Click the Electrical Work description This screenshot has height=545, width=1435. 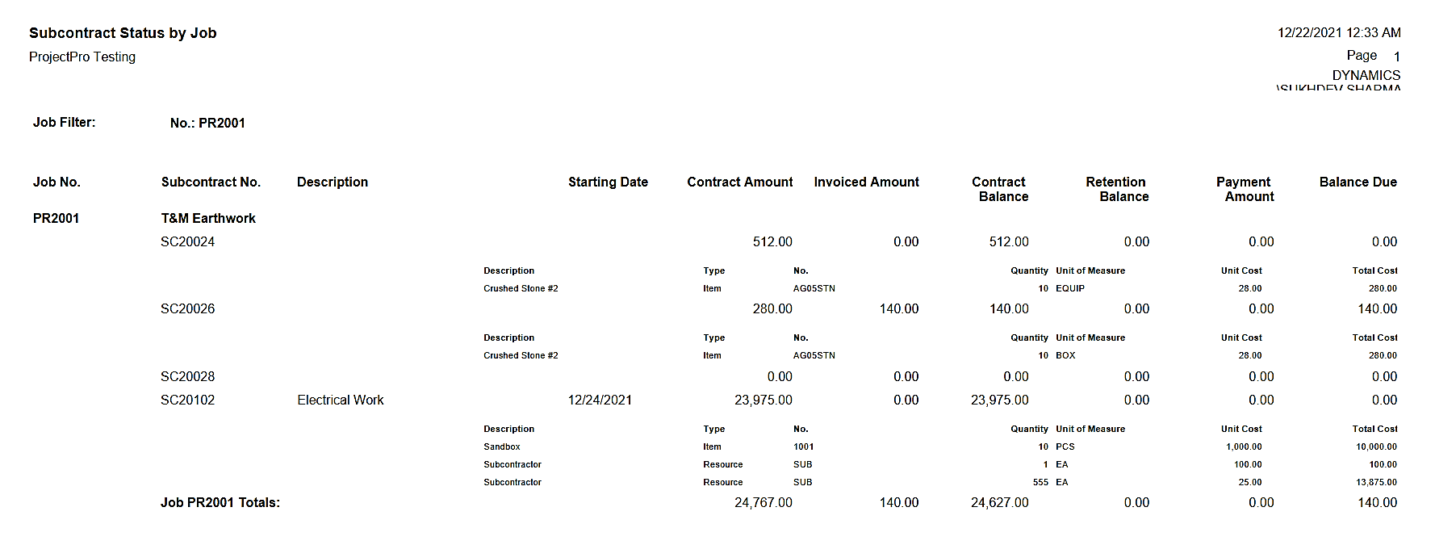point(340,400)
